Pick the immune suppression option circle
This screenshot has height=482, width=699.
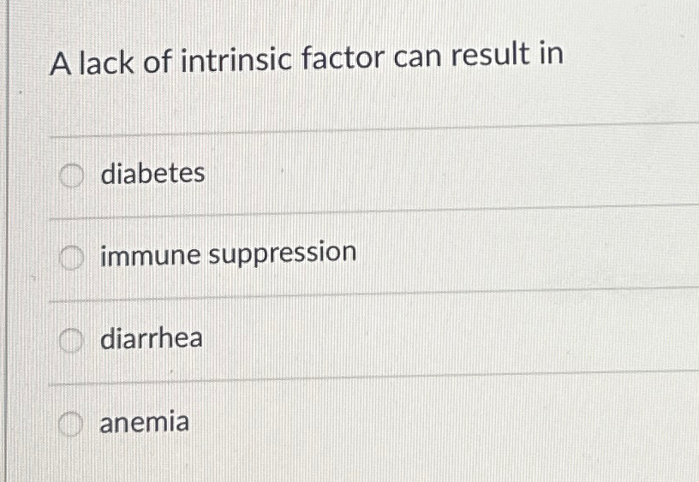tap(71, 259)
